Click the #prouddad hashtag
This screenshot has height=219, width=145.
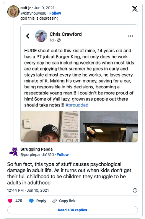pyautogui.click(x=77, y=105)
